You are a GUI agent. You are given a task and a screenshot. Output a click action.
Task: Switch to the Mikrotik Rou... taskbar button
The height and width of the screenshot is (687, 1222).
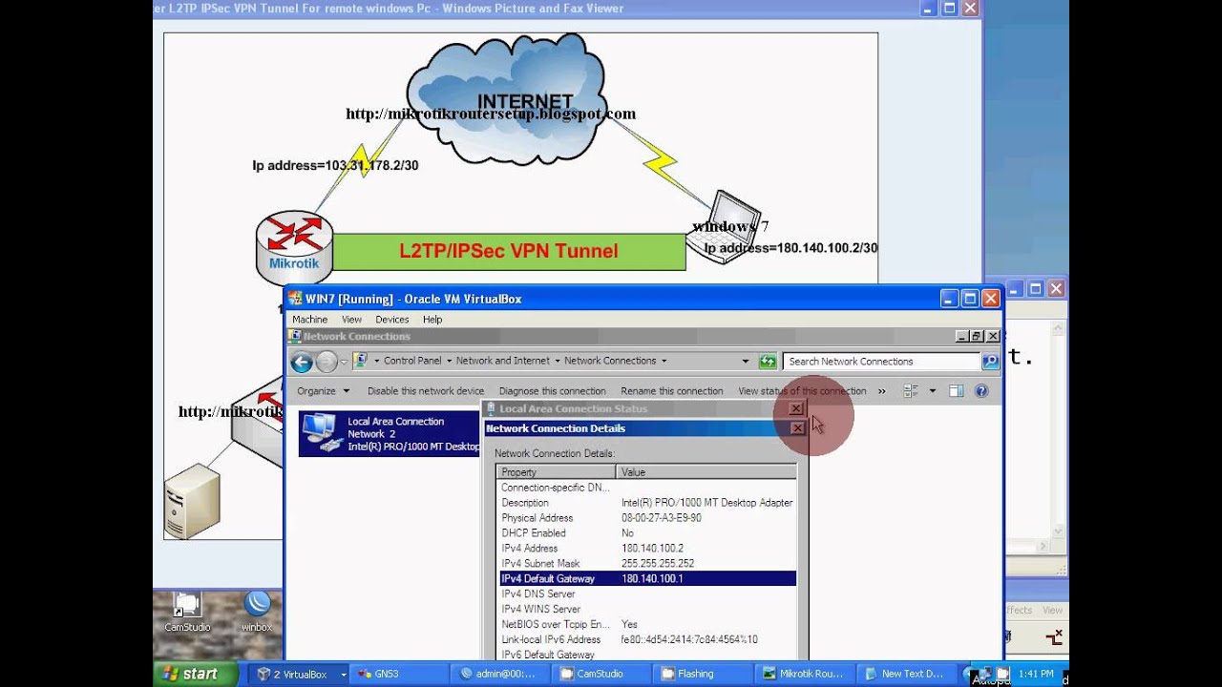pos(805,674)
